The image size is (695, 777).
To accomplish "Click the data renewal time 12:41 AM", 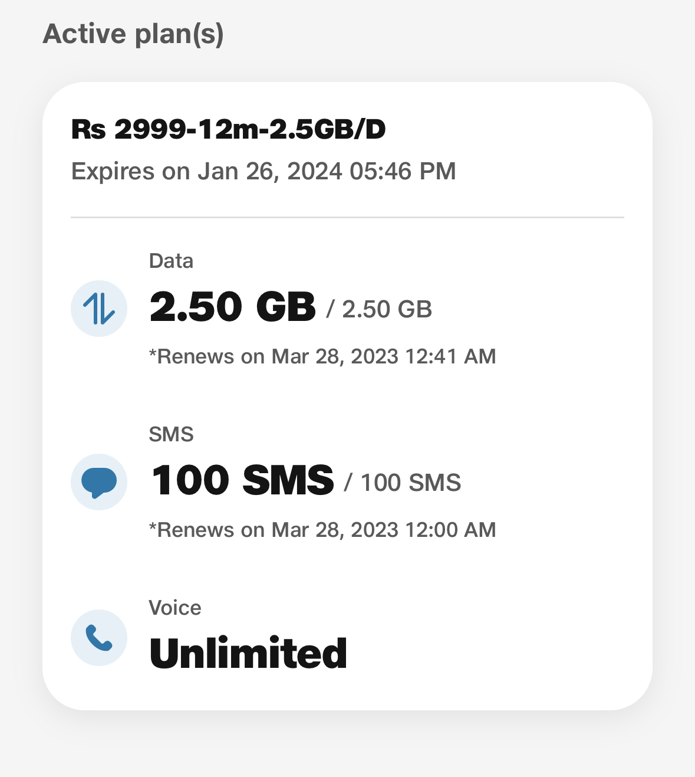I will 451,356.
